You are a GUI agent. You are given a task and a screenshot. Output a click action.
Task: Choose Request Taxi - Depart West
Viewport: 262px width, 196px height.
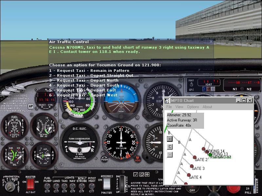point(83,95)
